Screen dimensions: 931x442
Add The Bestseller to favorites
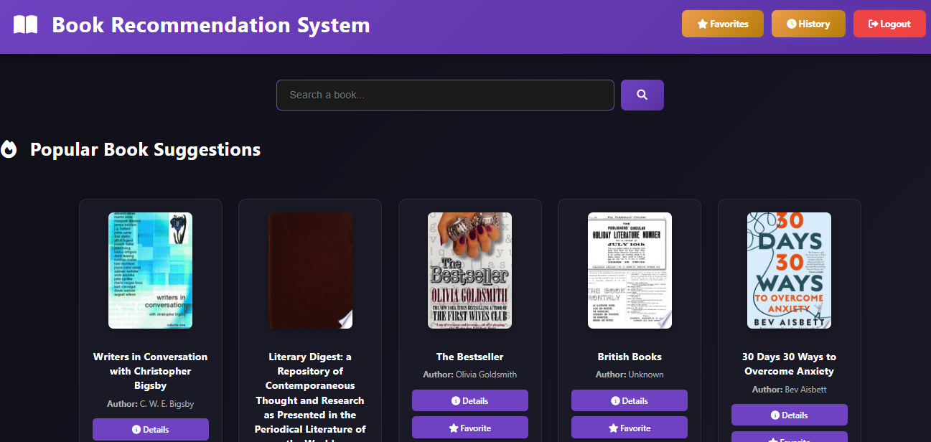click(x=469, y=428)
